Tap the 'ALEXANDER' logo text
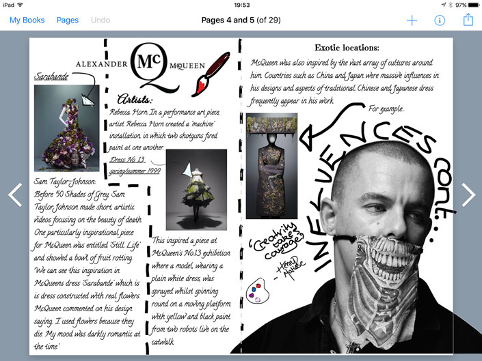 click(x=102, y=64)
